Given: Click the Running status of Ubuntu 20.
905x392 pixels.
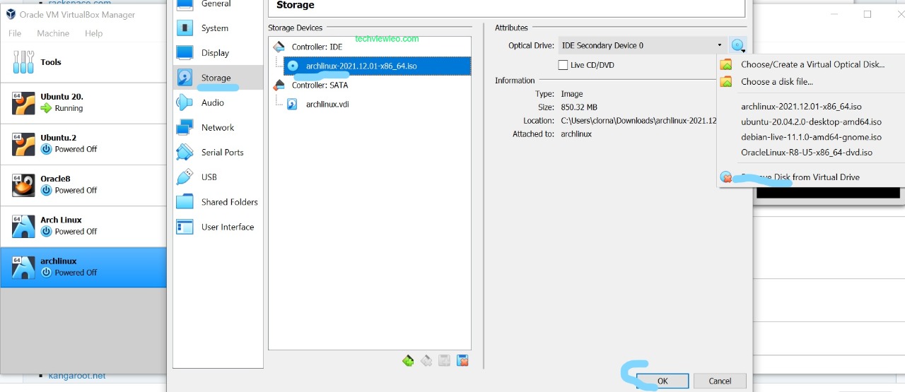Looking at the screenshot, I should 69,109.
